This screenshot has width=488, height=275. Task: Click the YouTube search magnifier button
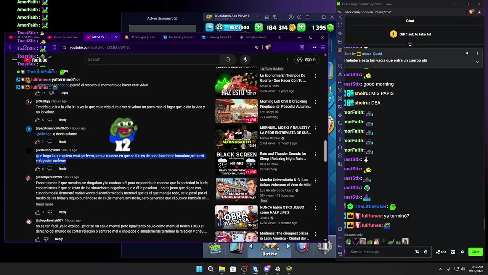[x=228, y=59]
